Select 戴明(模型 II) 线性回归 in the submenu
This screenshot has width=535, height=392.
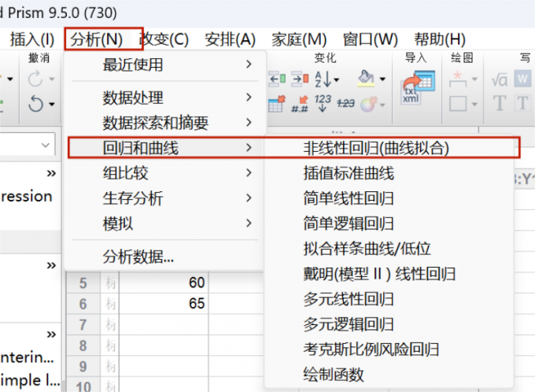390,274
